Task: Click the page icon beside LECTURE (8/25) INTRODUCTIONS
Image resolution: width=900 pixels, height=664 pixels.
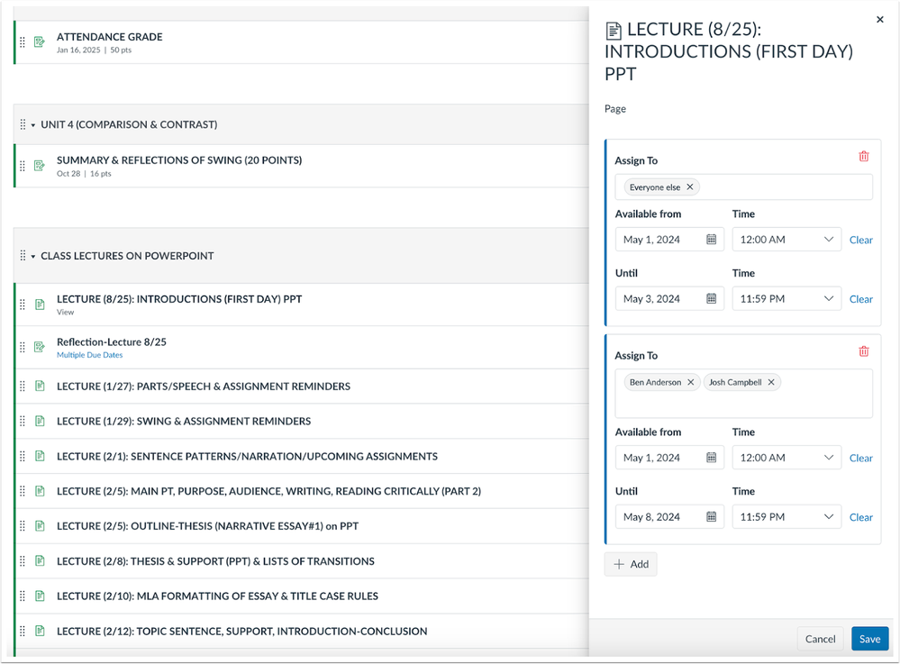Action: (x=40, y=305)
